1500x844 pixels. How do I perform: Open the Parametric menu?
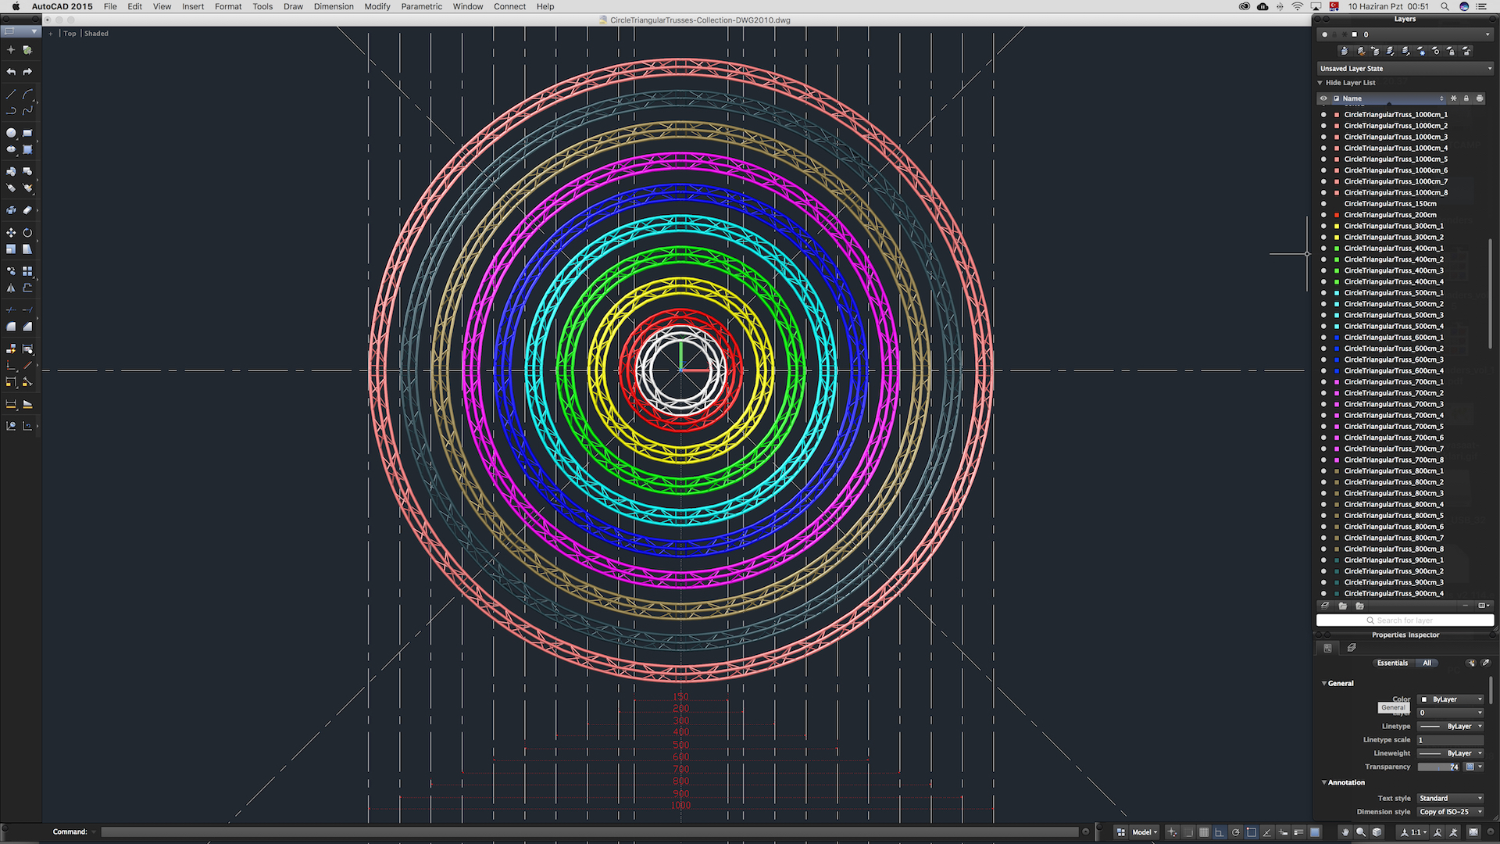tap(421, 6)
